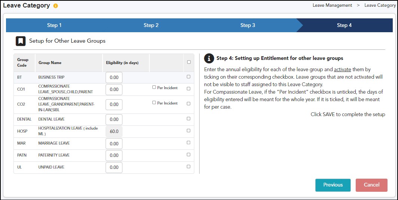Click the bookmark icon for Other Leave Groups
The height and width of the screenshot is (200, 398).
point(20,41)
